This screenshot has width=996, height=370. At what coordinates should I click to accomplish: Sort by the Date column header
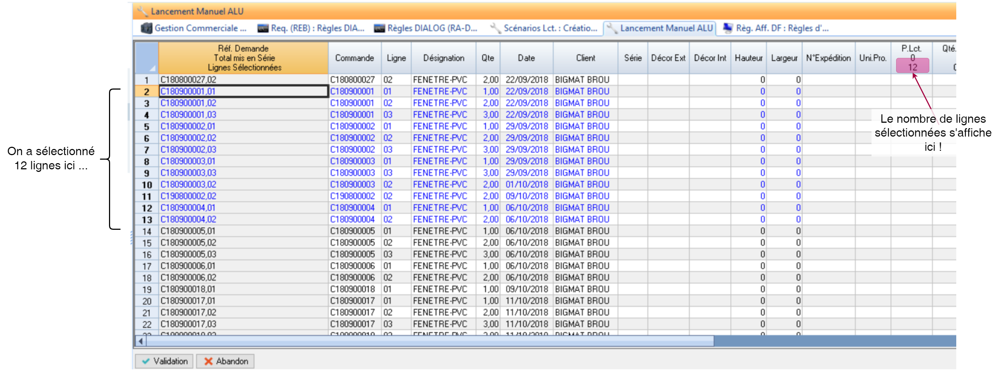pyautogui.click(x=526, y=58)
